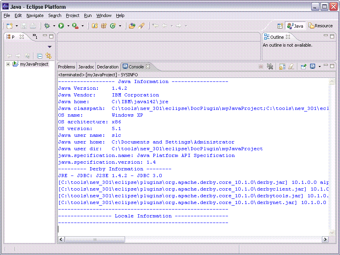Expand the myJavaProject tree node

(8, 64)
